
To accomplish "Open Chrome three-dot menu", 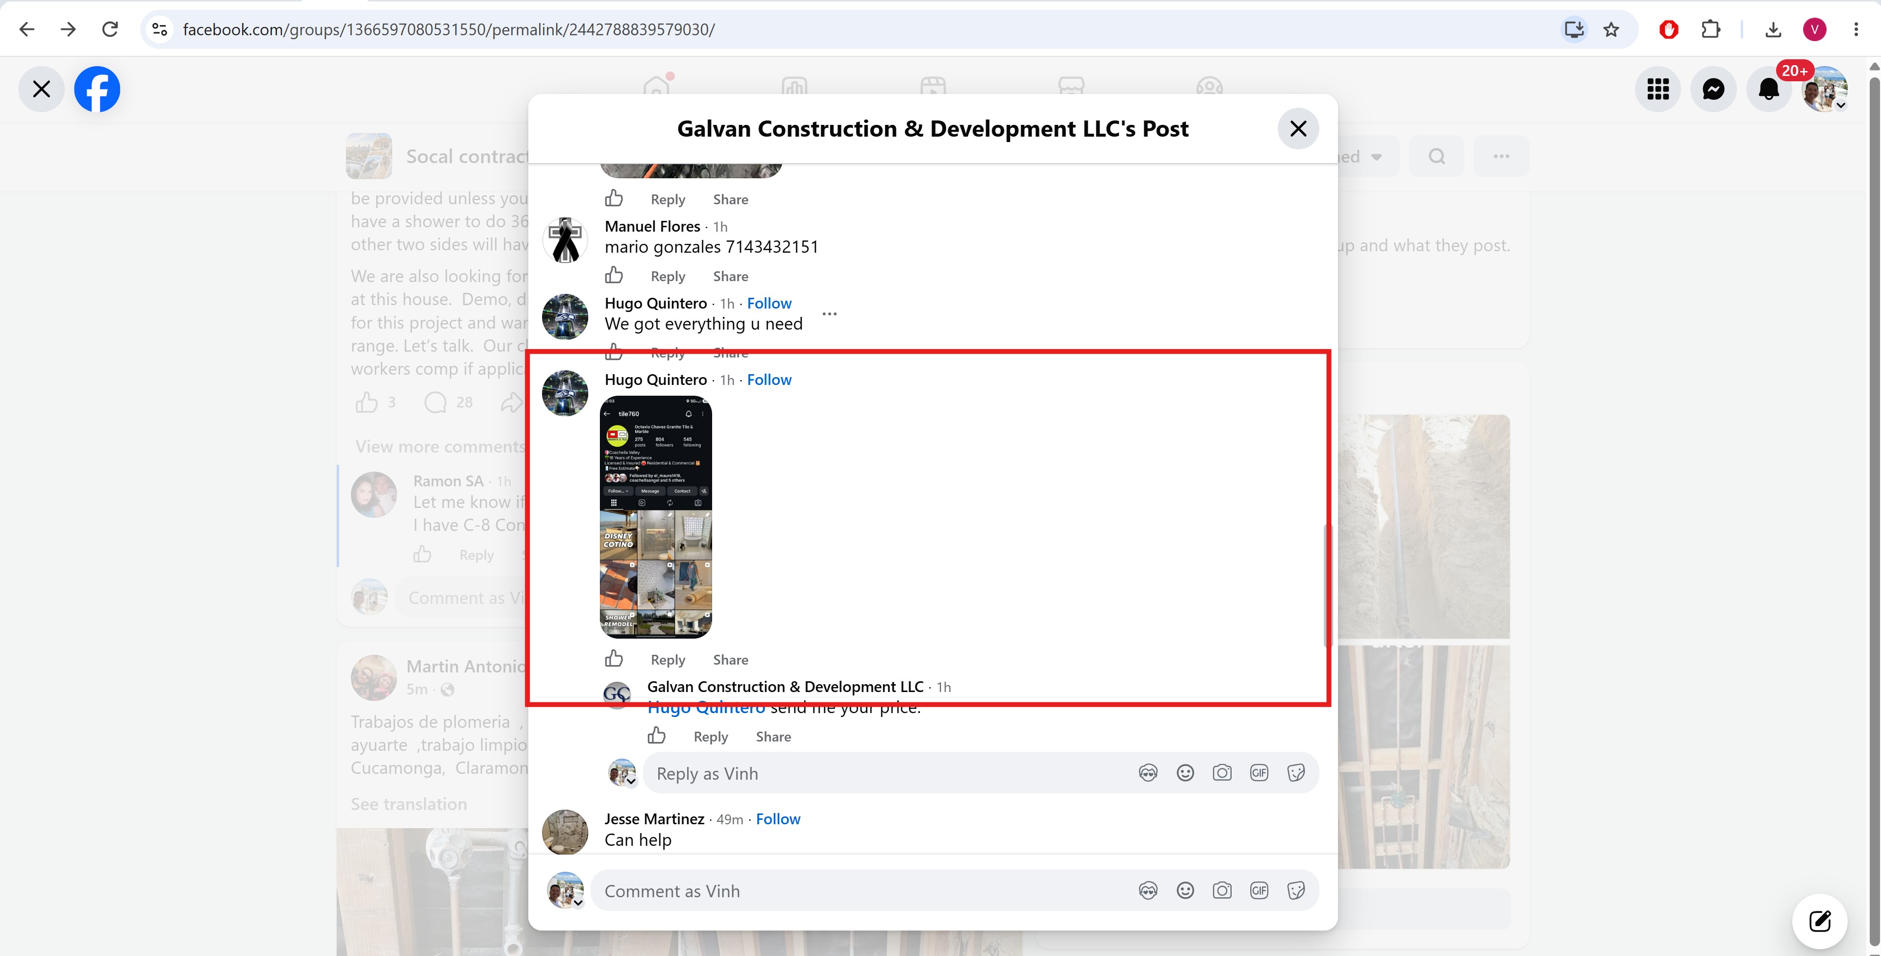I will (1856, 29).
